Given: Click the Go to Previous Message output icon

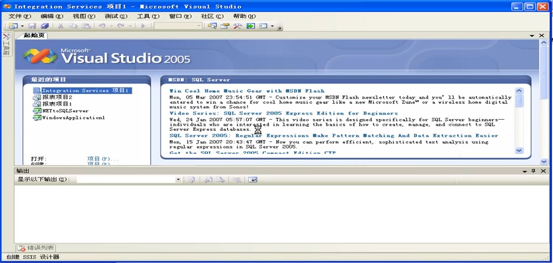Looking at the screenshot, I should pos(208,180).
